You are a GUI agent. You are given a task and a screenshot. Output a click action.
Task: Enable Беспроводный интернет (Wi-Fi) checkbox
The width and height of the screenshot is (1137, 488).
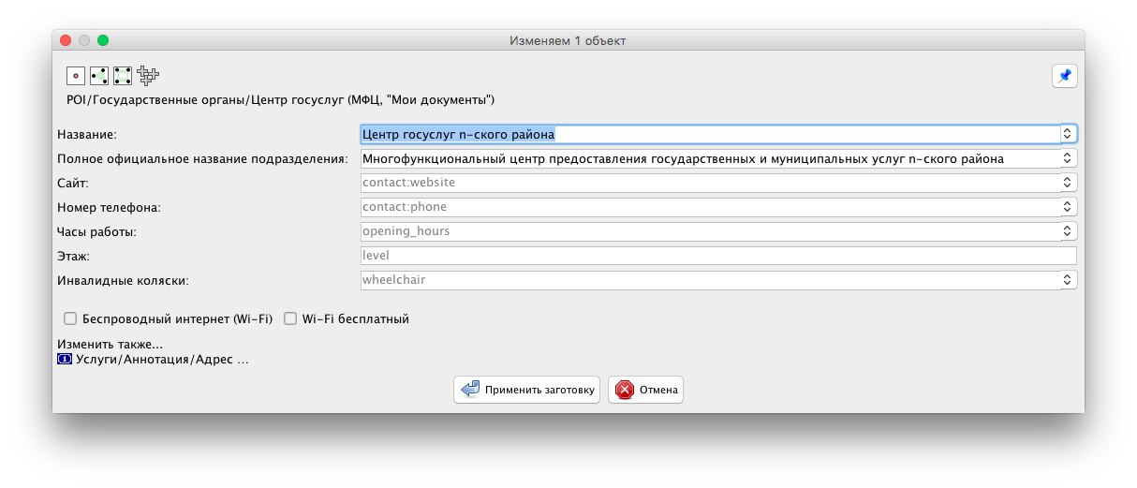[70, 318]
